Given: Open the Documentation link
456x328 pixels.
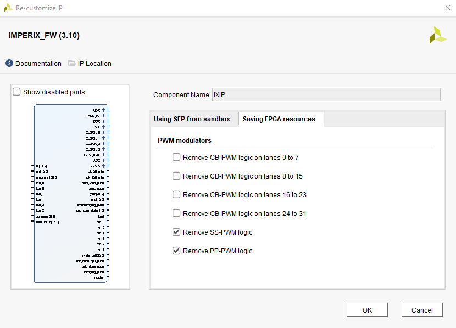Looking at the screenshot, I should pos(38,63).
